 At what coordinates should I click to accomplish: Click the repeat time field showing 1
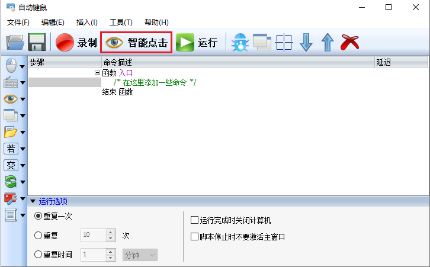coord(93,255)
